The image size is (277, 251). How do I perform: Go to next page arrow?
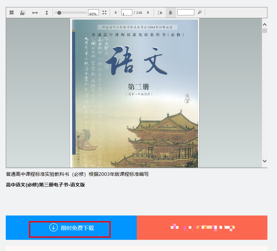pos(148,12)
